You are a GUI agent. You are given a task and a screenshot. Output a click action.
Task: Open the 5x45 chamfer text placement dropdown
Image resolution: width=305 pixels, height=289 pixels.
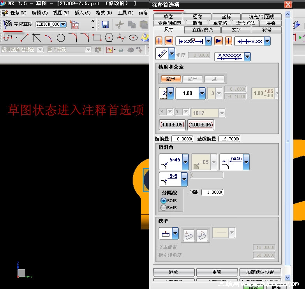(x=246, y=162)
